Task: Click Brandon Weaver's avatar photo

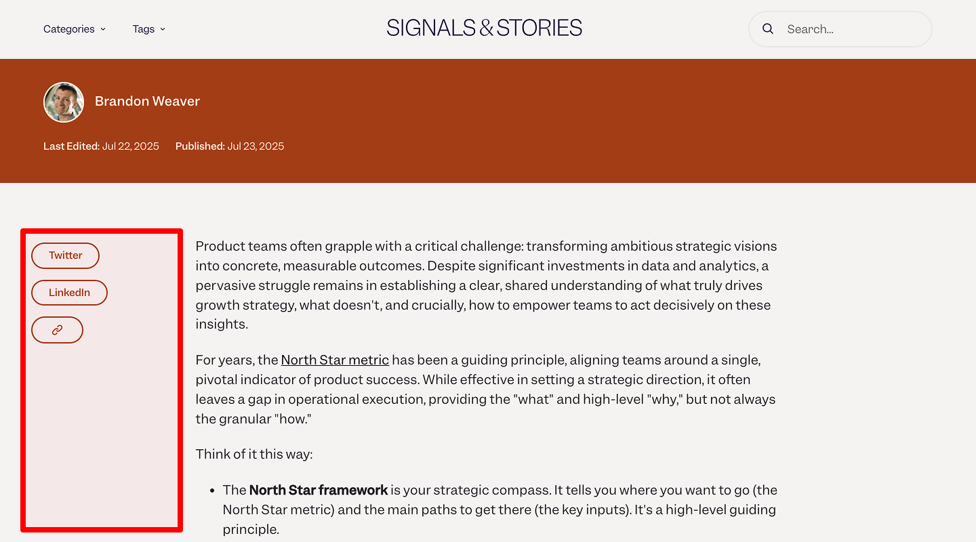Action: pyautogui.click(x=64, y=102)
